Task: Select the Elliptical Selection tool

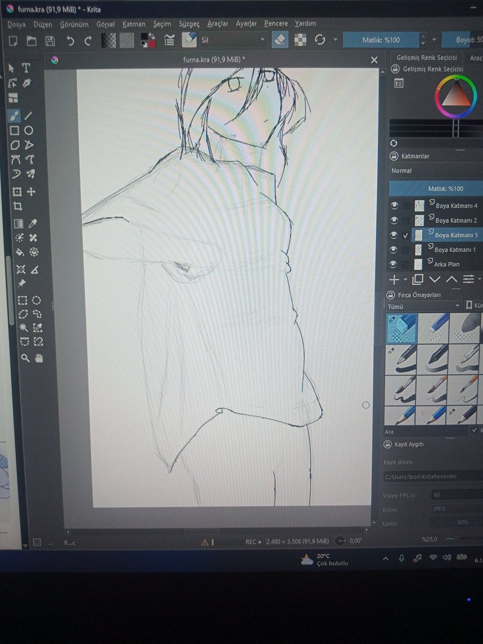Action: pos(36,301)
